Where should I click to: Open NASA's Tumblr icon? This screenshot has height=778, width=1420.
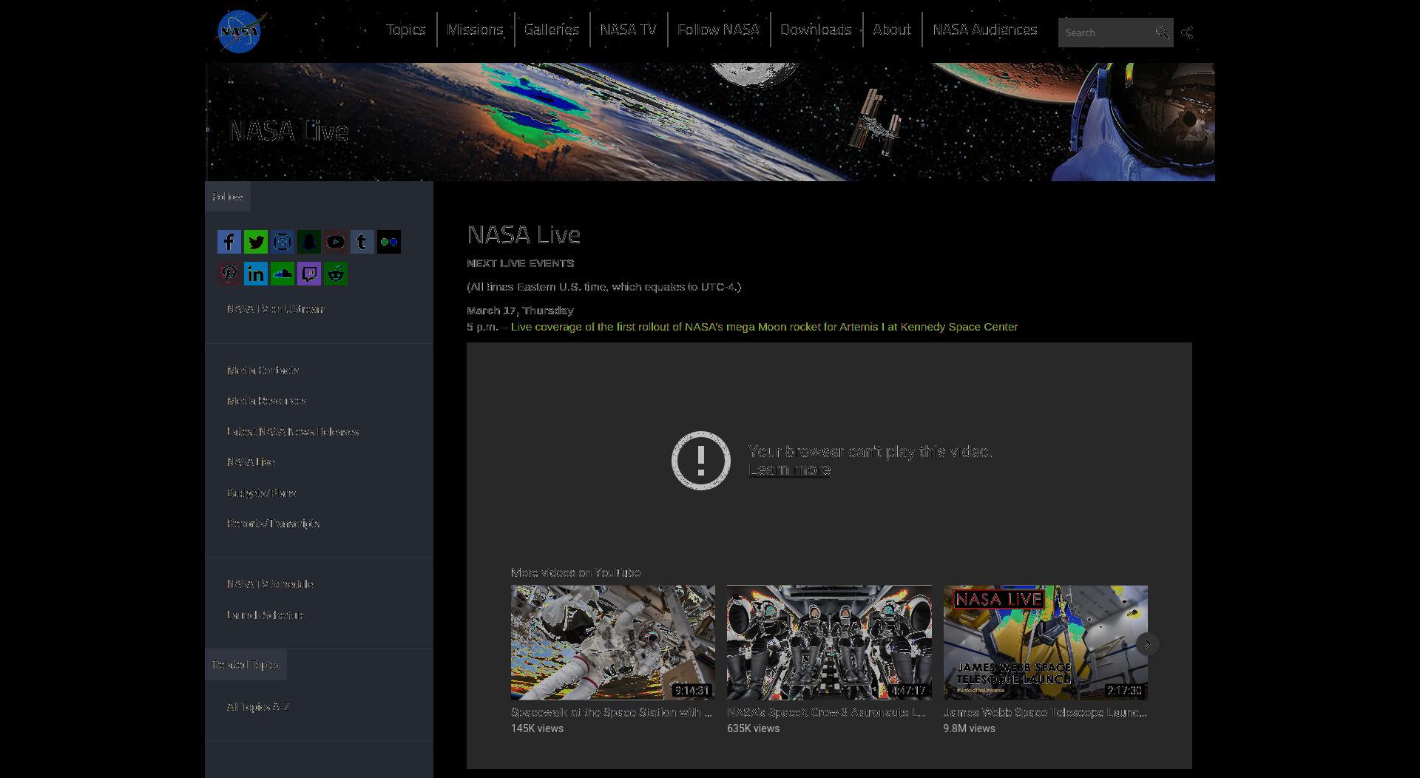pos(362,242)
